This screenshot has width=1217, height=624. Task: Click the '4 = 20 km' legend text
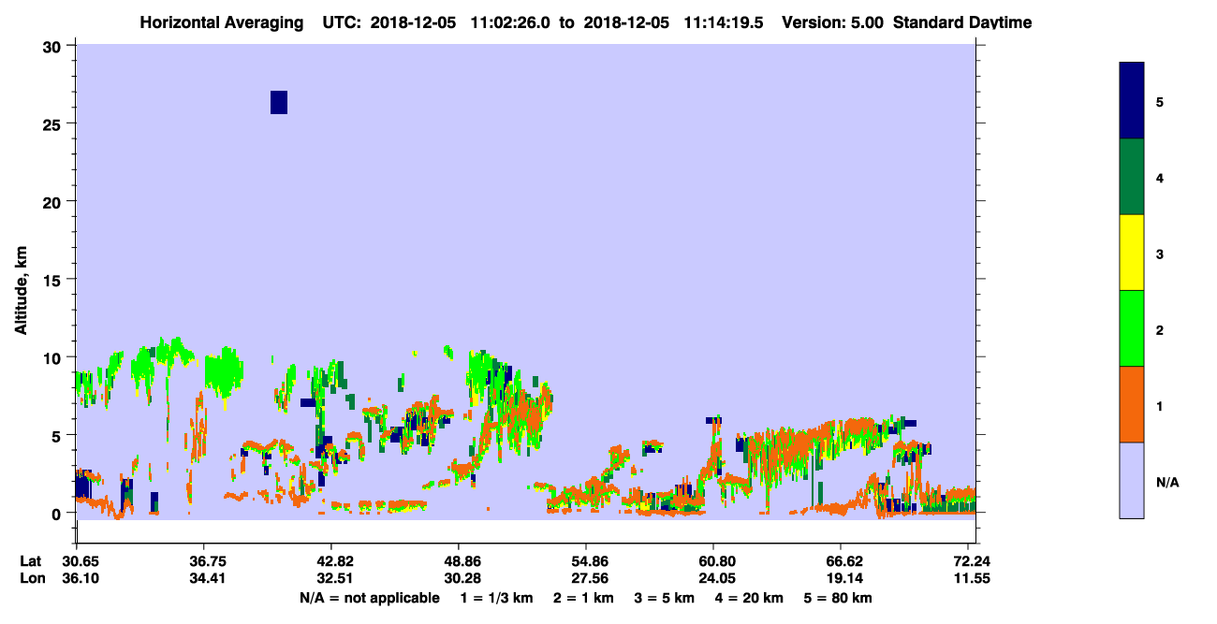point(750,598)
